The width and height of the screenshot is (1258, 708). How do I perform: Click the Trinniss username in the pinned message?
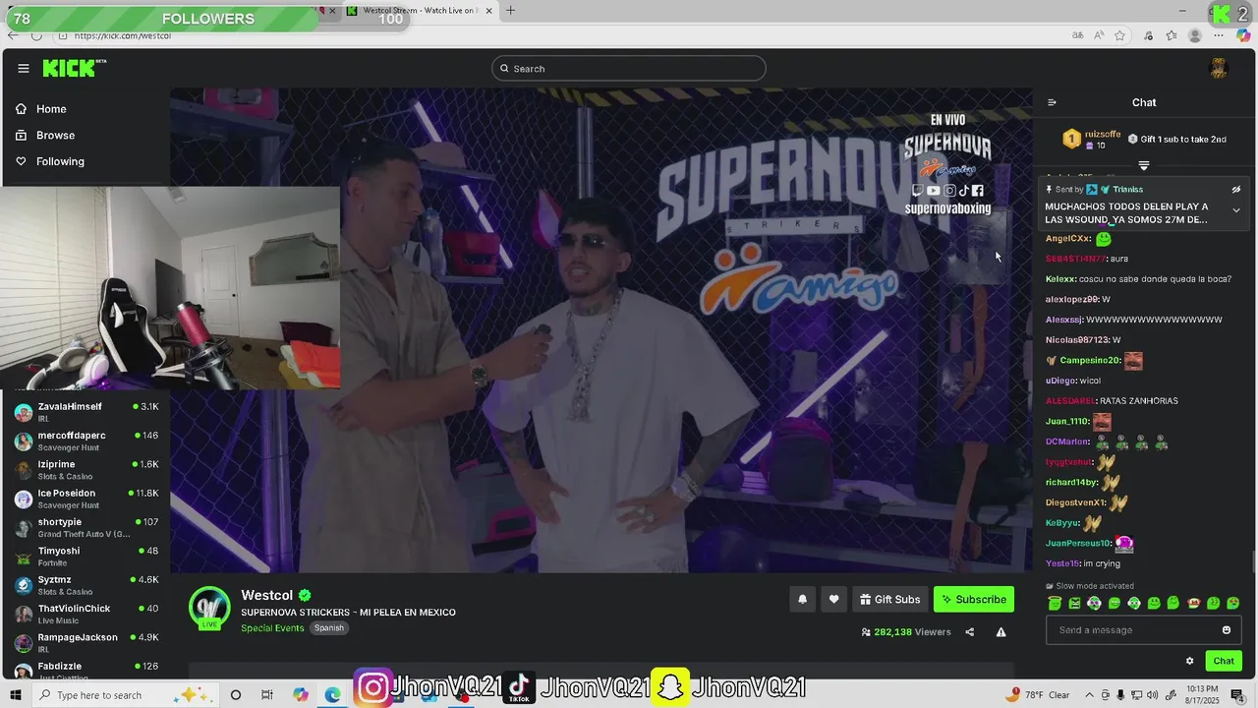click(x=1127, y=190)
